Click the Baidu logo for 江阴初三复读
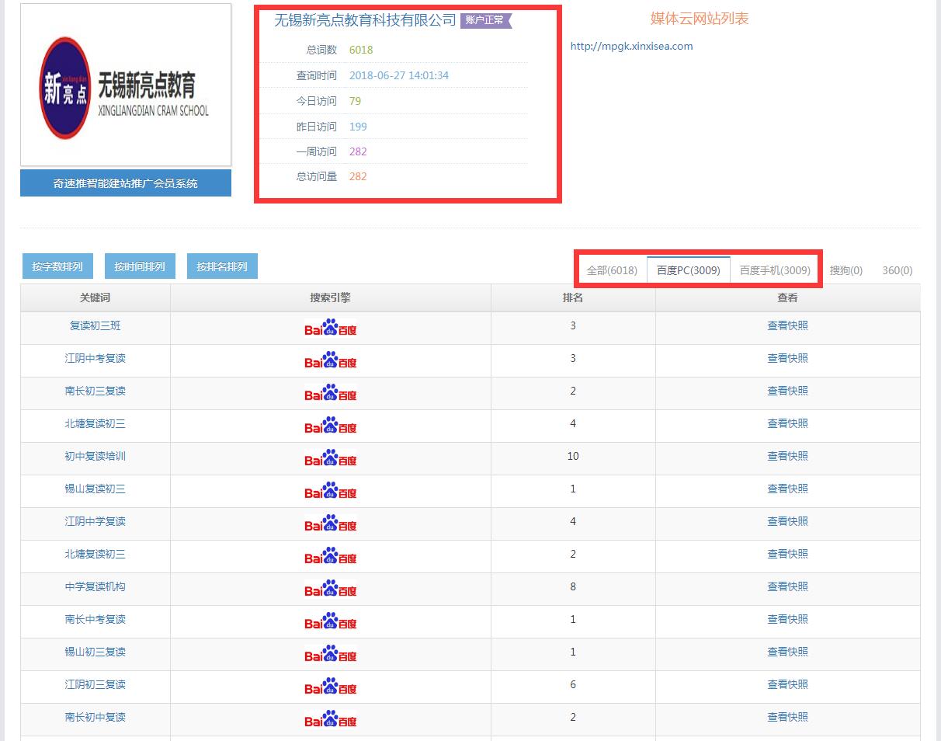The image size is (941, 741). click(330, 687)
